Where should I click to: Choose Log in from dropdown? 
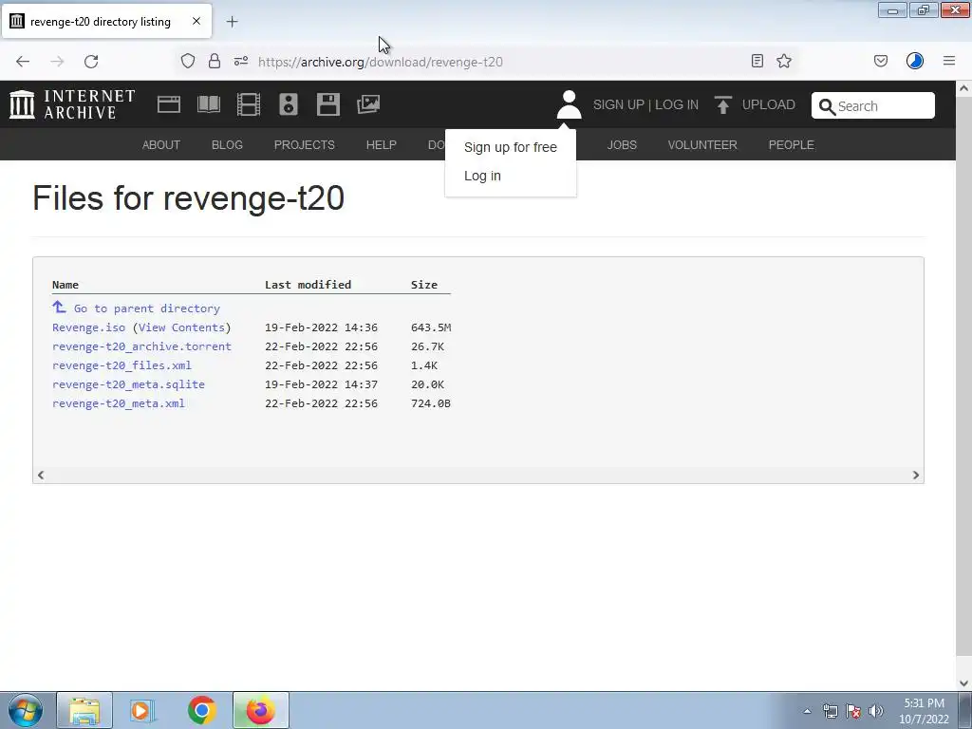(482, 176)
